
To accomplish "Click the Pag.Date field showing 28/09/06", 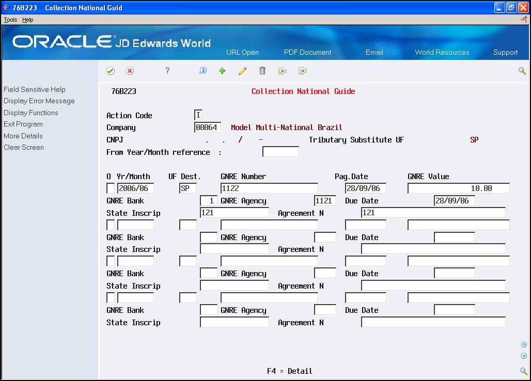I will (366, 188).
